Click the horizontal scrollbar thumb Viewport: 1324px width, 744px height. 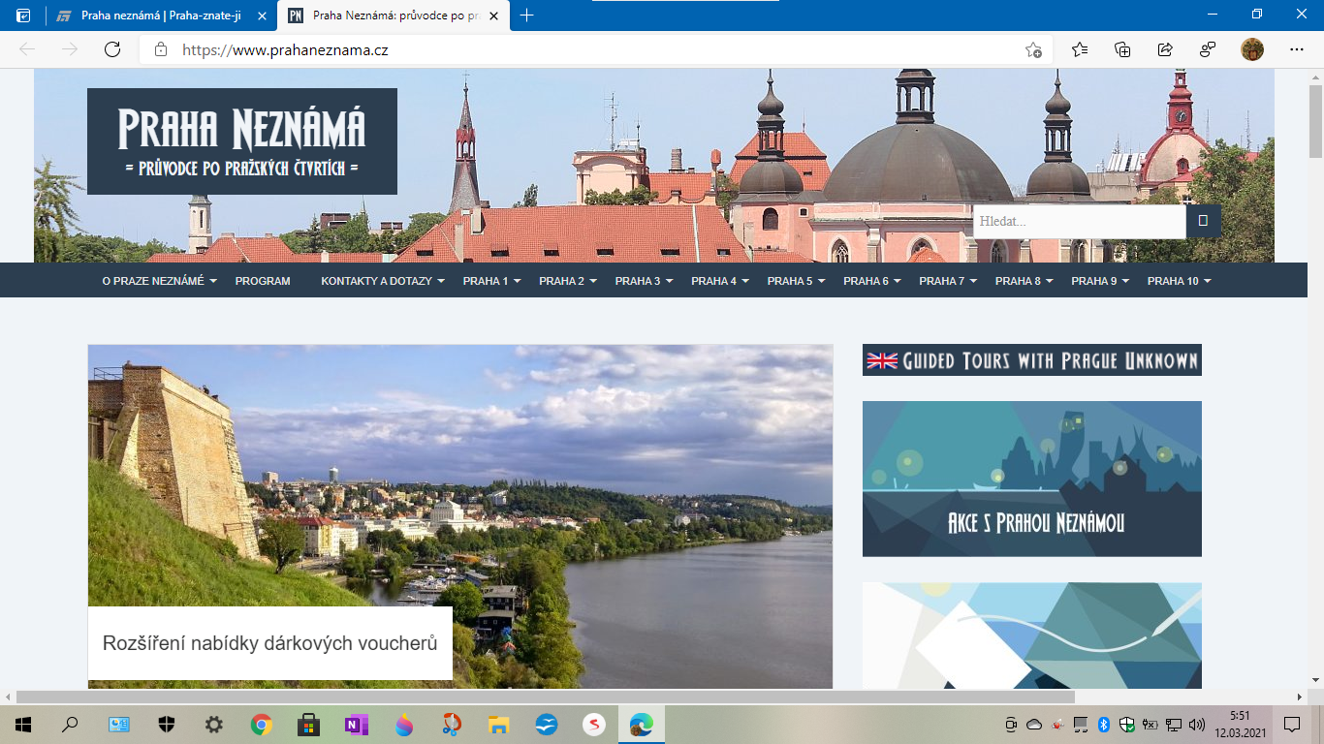(545, 697)
